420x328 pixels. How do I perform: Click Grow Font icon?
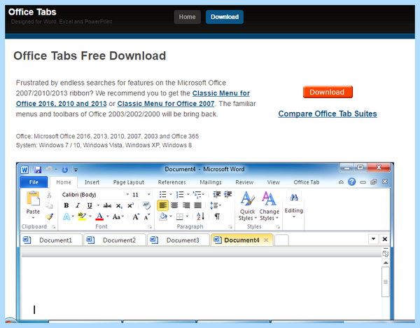pyautogui.click(x=136, y=217)
